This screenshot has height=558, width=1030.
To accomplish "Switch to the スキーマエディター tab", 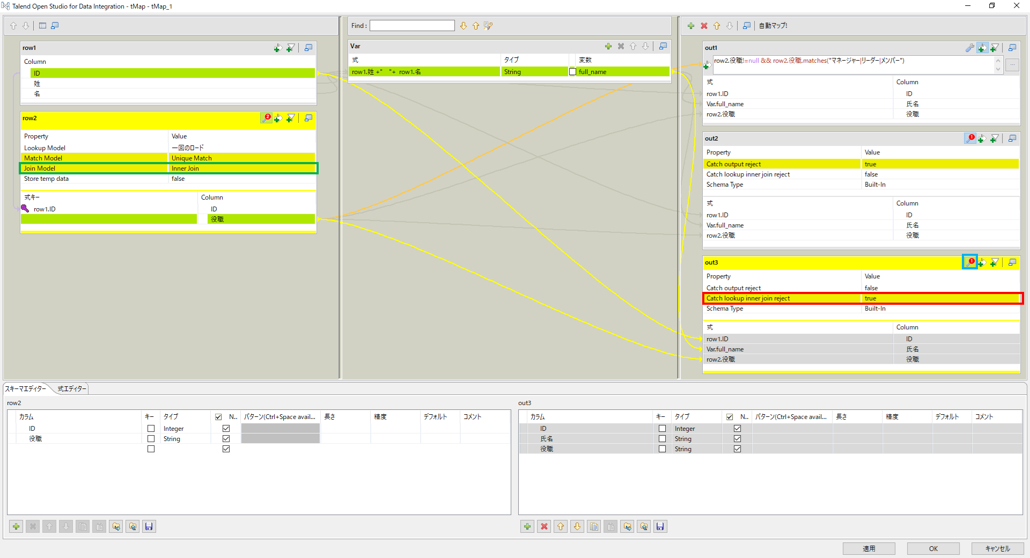I will (x=26, y=388).
